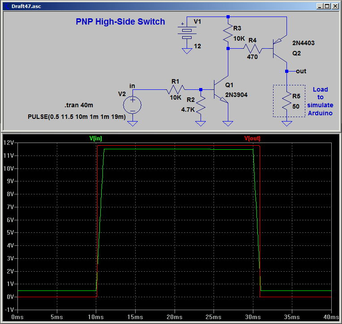Click the LTspice icon in title bar

tap(7, 6)
